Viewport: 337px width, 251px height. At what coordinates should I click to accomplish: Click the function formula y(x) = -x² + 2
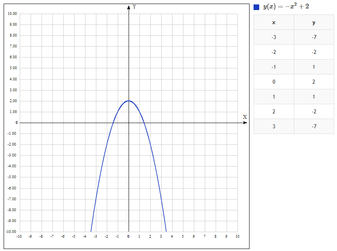point(286,7)
